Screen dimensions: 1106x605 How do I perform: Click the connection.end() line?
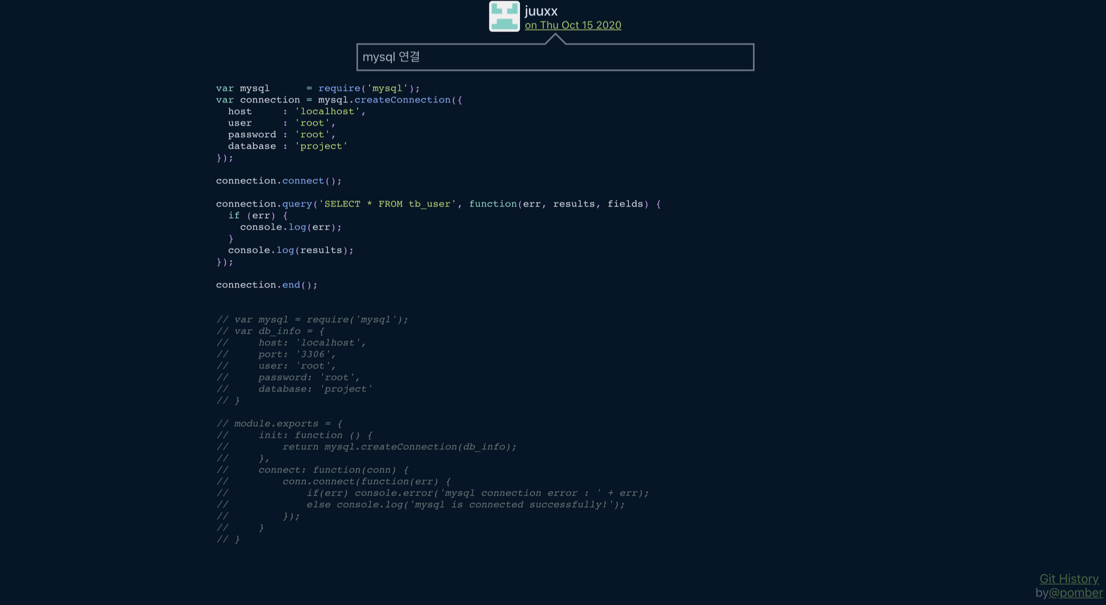[267, 285]
